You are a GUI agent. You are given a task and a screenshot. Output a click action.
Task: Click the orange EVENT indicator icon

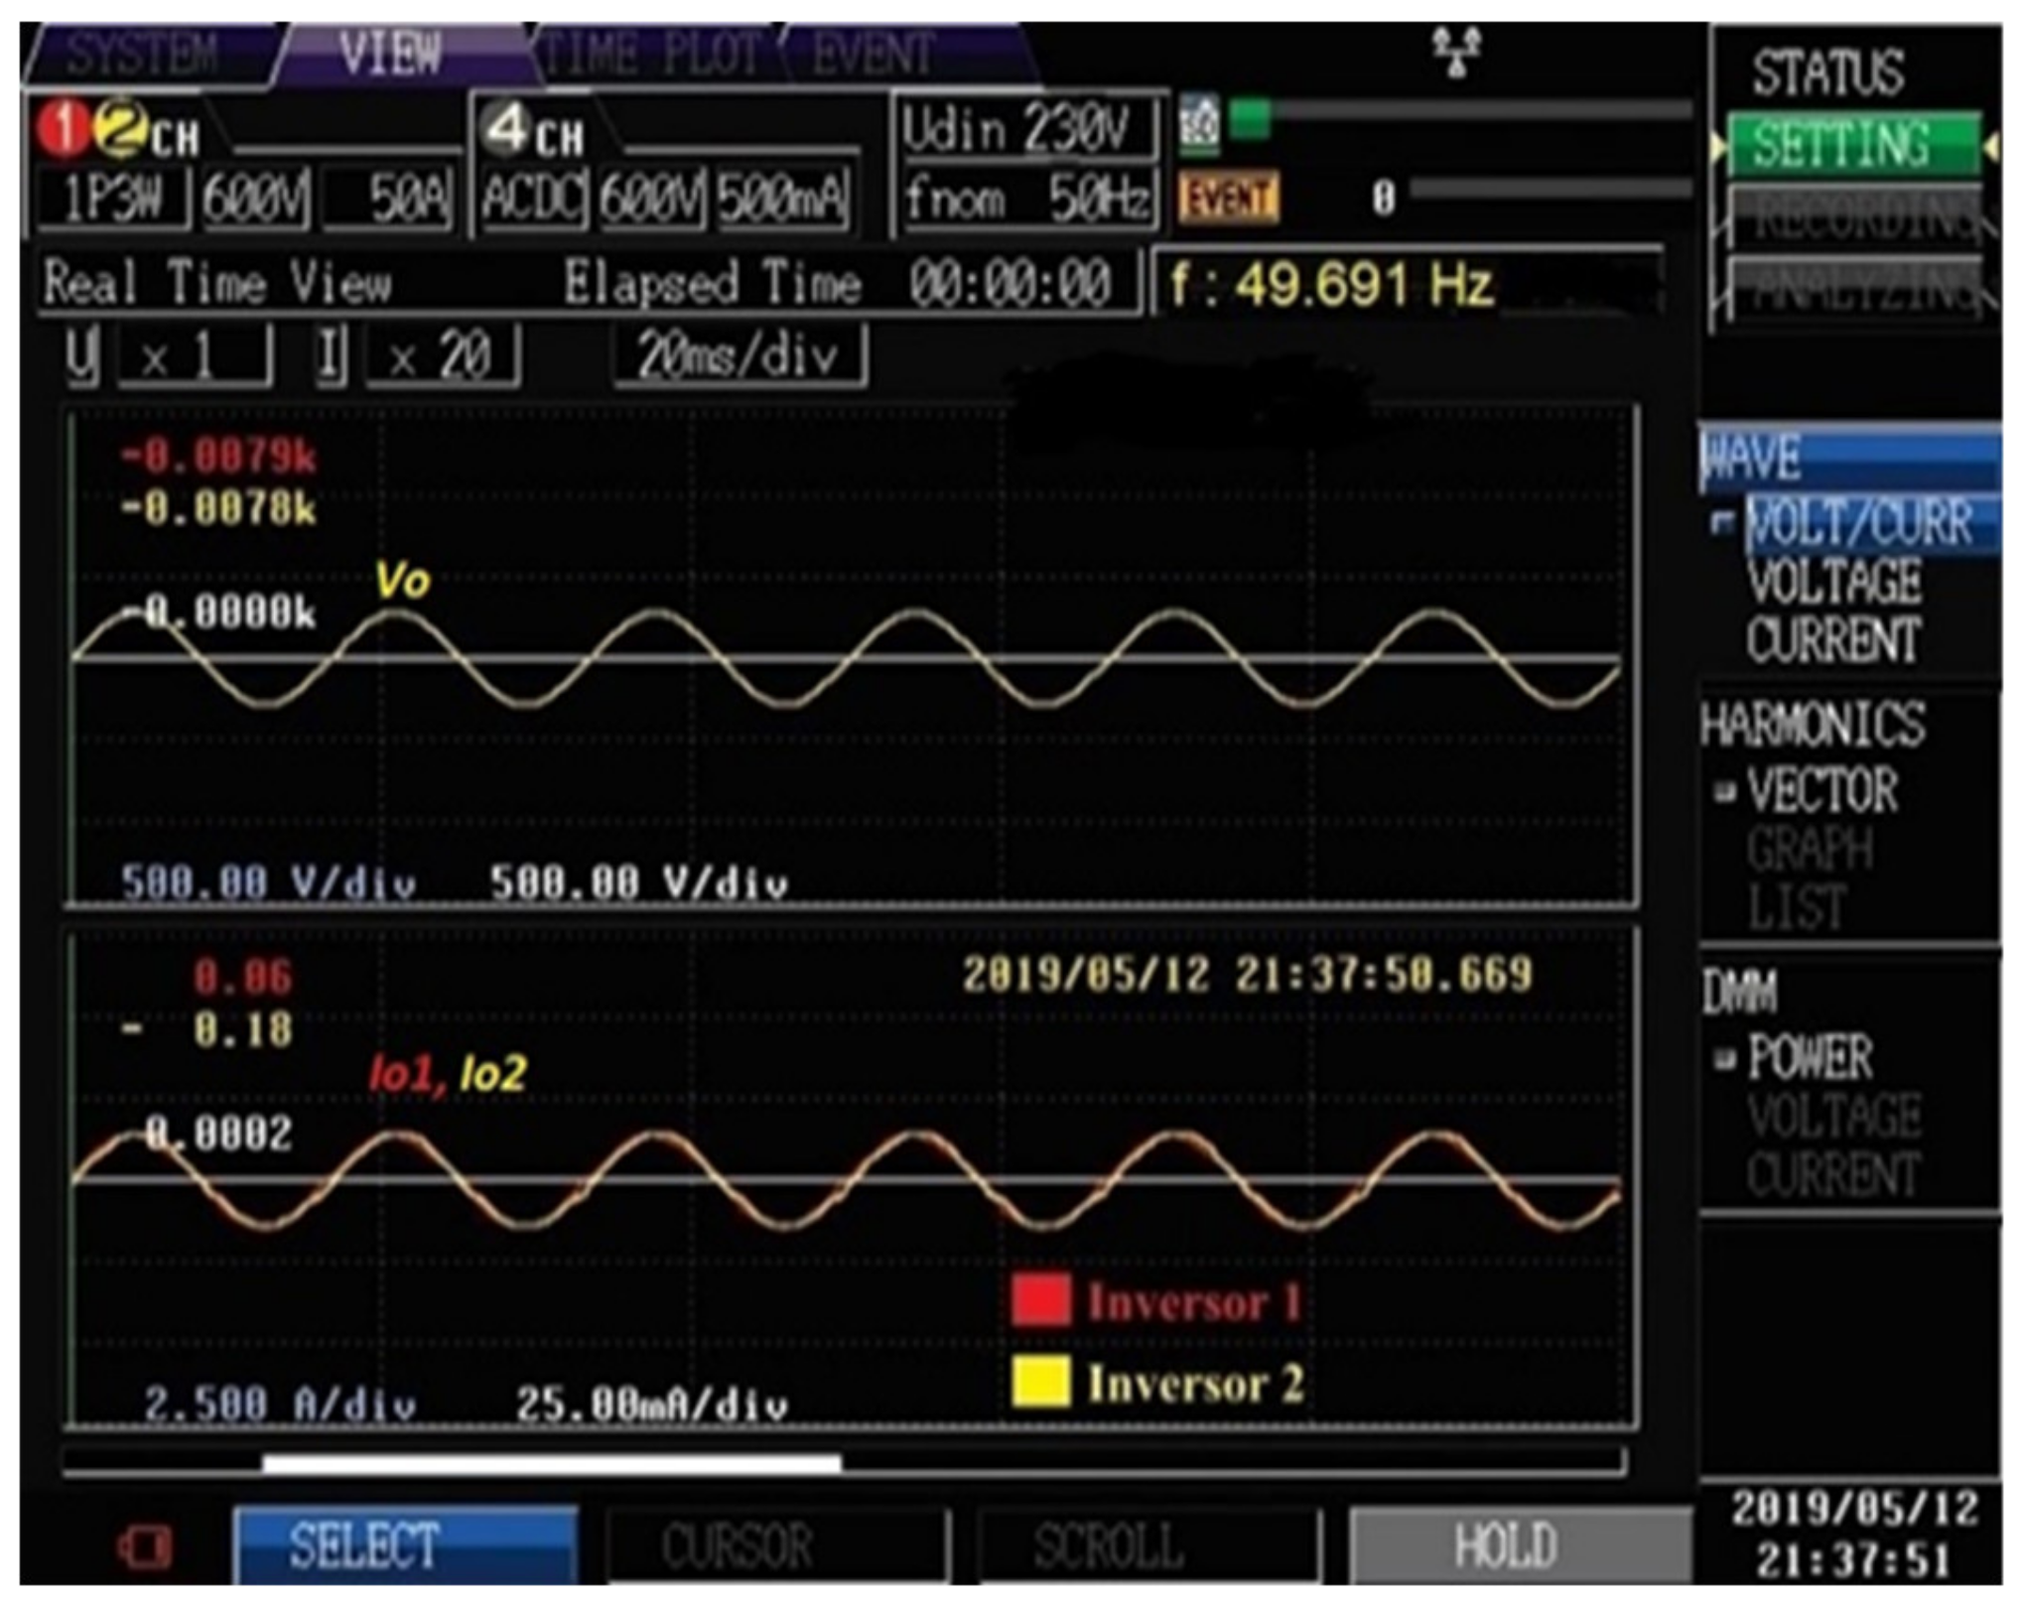pos(1228,199)
